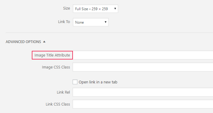Focus the Link Rel text field
The image size is (213, 113).
143,92
